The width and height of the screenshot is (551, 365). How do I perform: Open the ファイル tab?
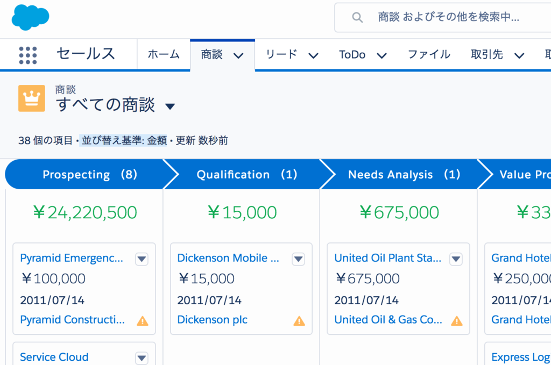tap(429, 54)
